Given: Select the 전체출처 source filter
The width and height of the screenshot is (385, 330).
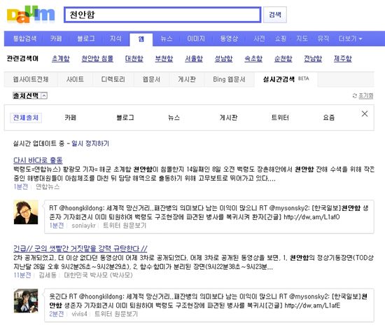Looking at the screenshot, I should coord(26,118).
